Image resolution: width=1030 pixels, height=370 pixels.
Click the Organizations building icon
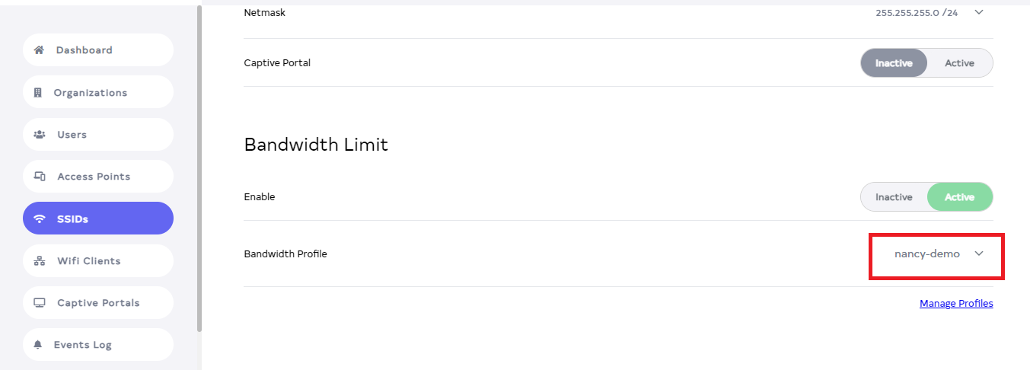(x=38, y=93)
